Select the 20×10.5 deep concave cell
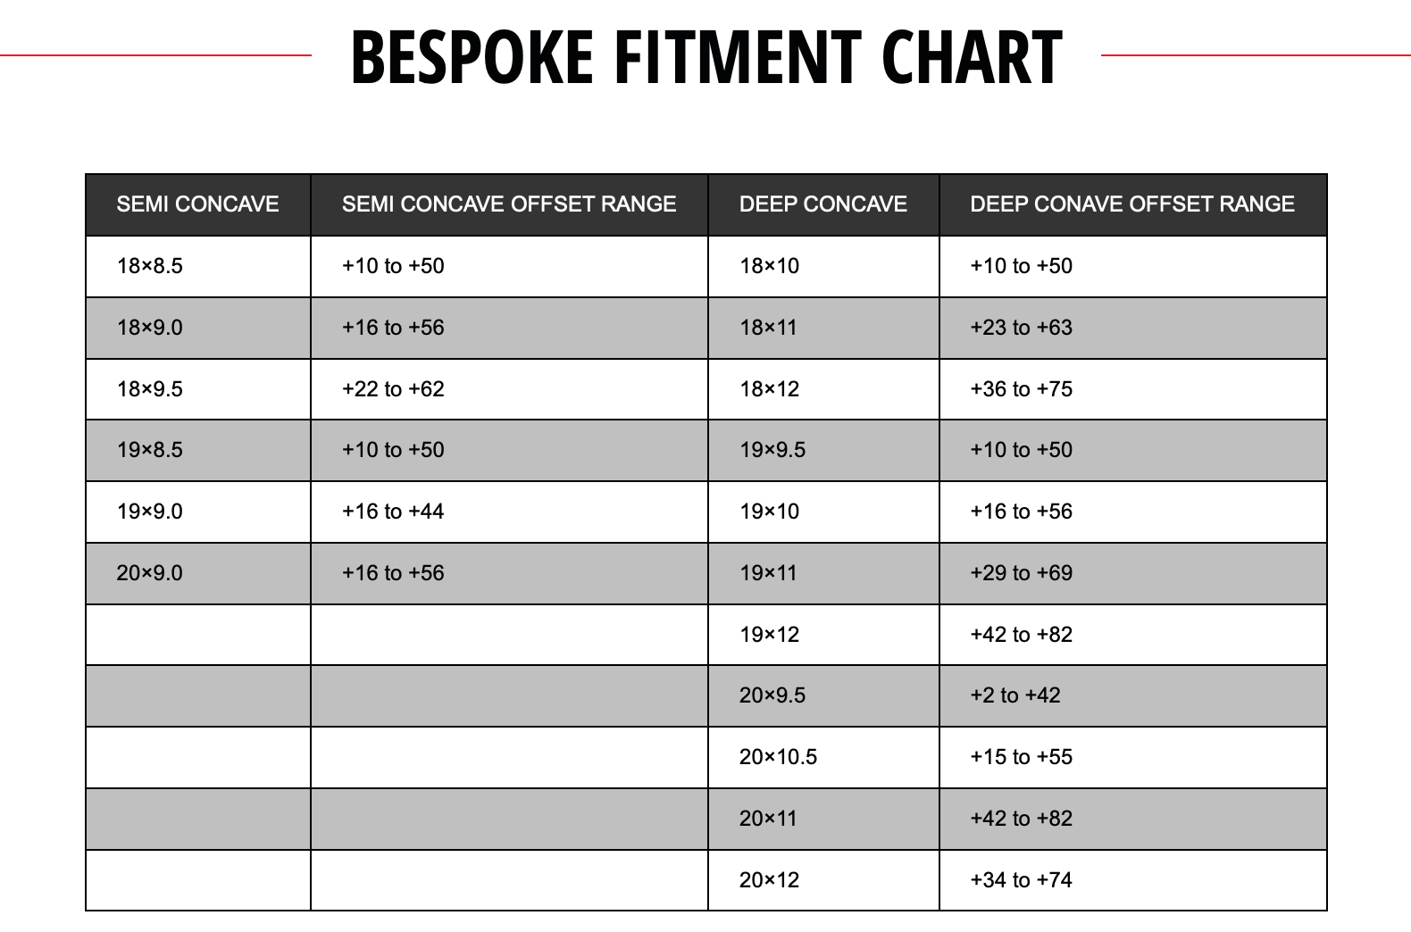 coord(778,757)
